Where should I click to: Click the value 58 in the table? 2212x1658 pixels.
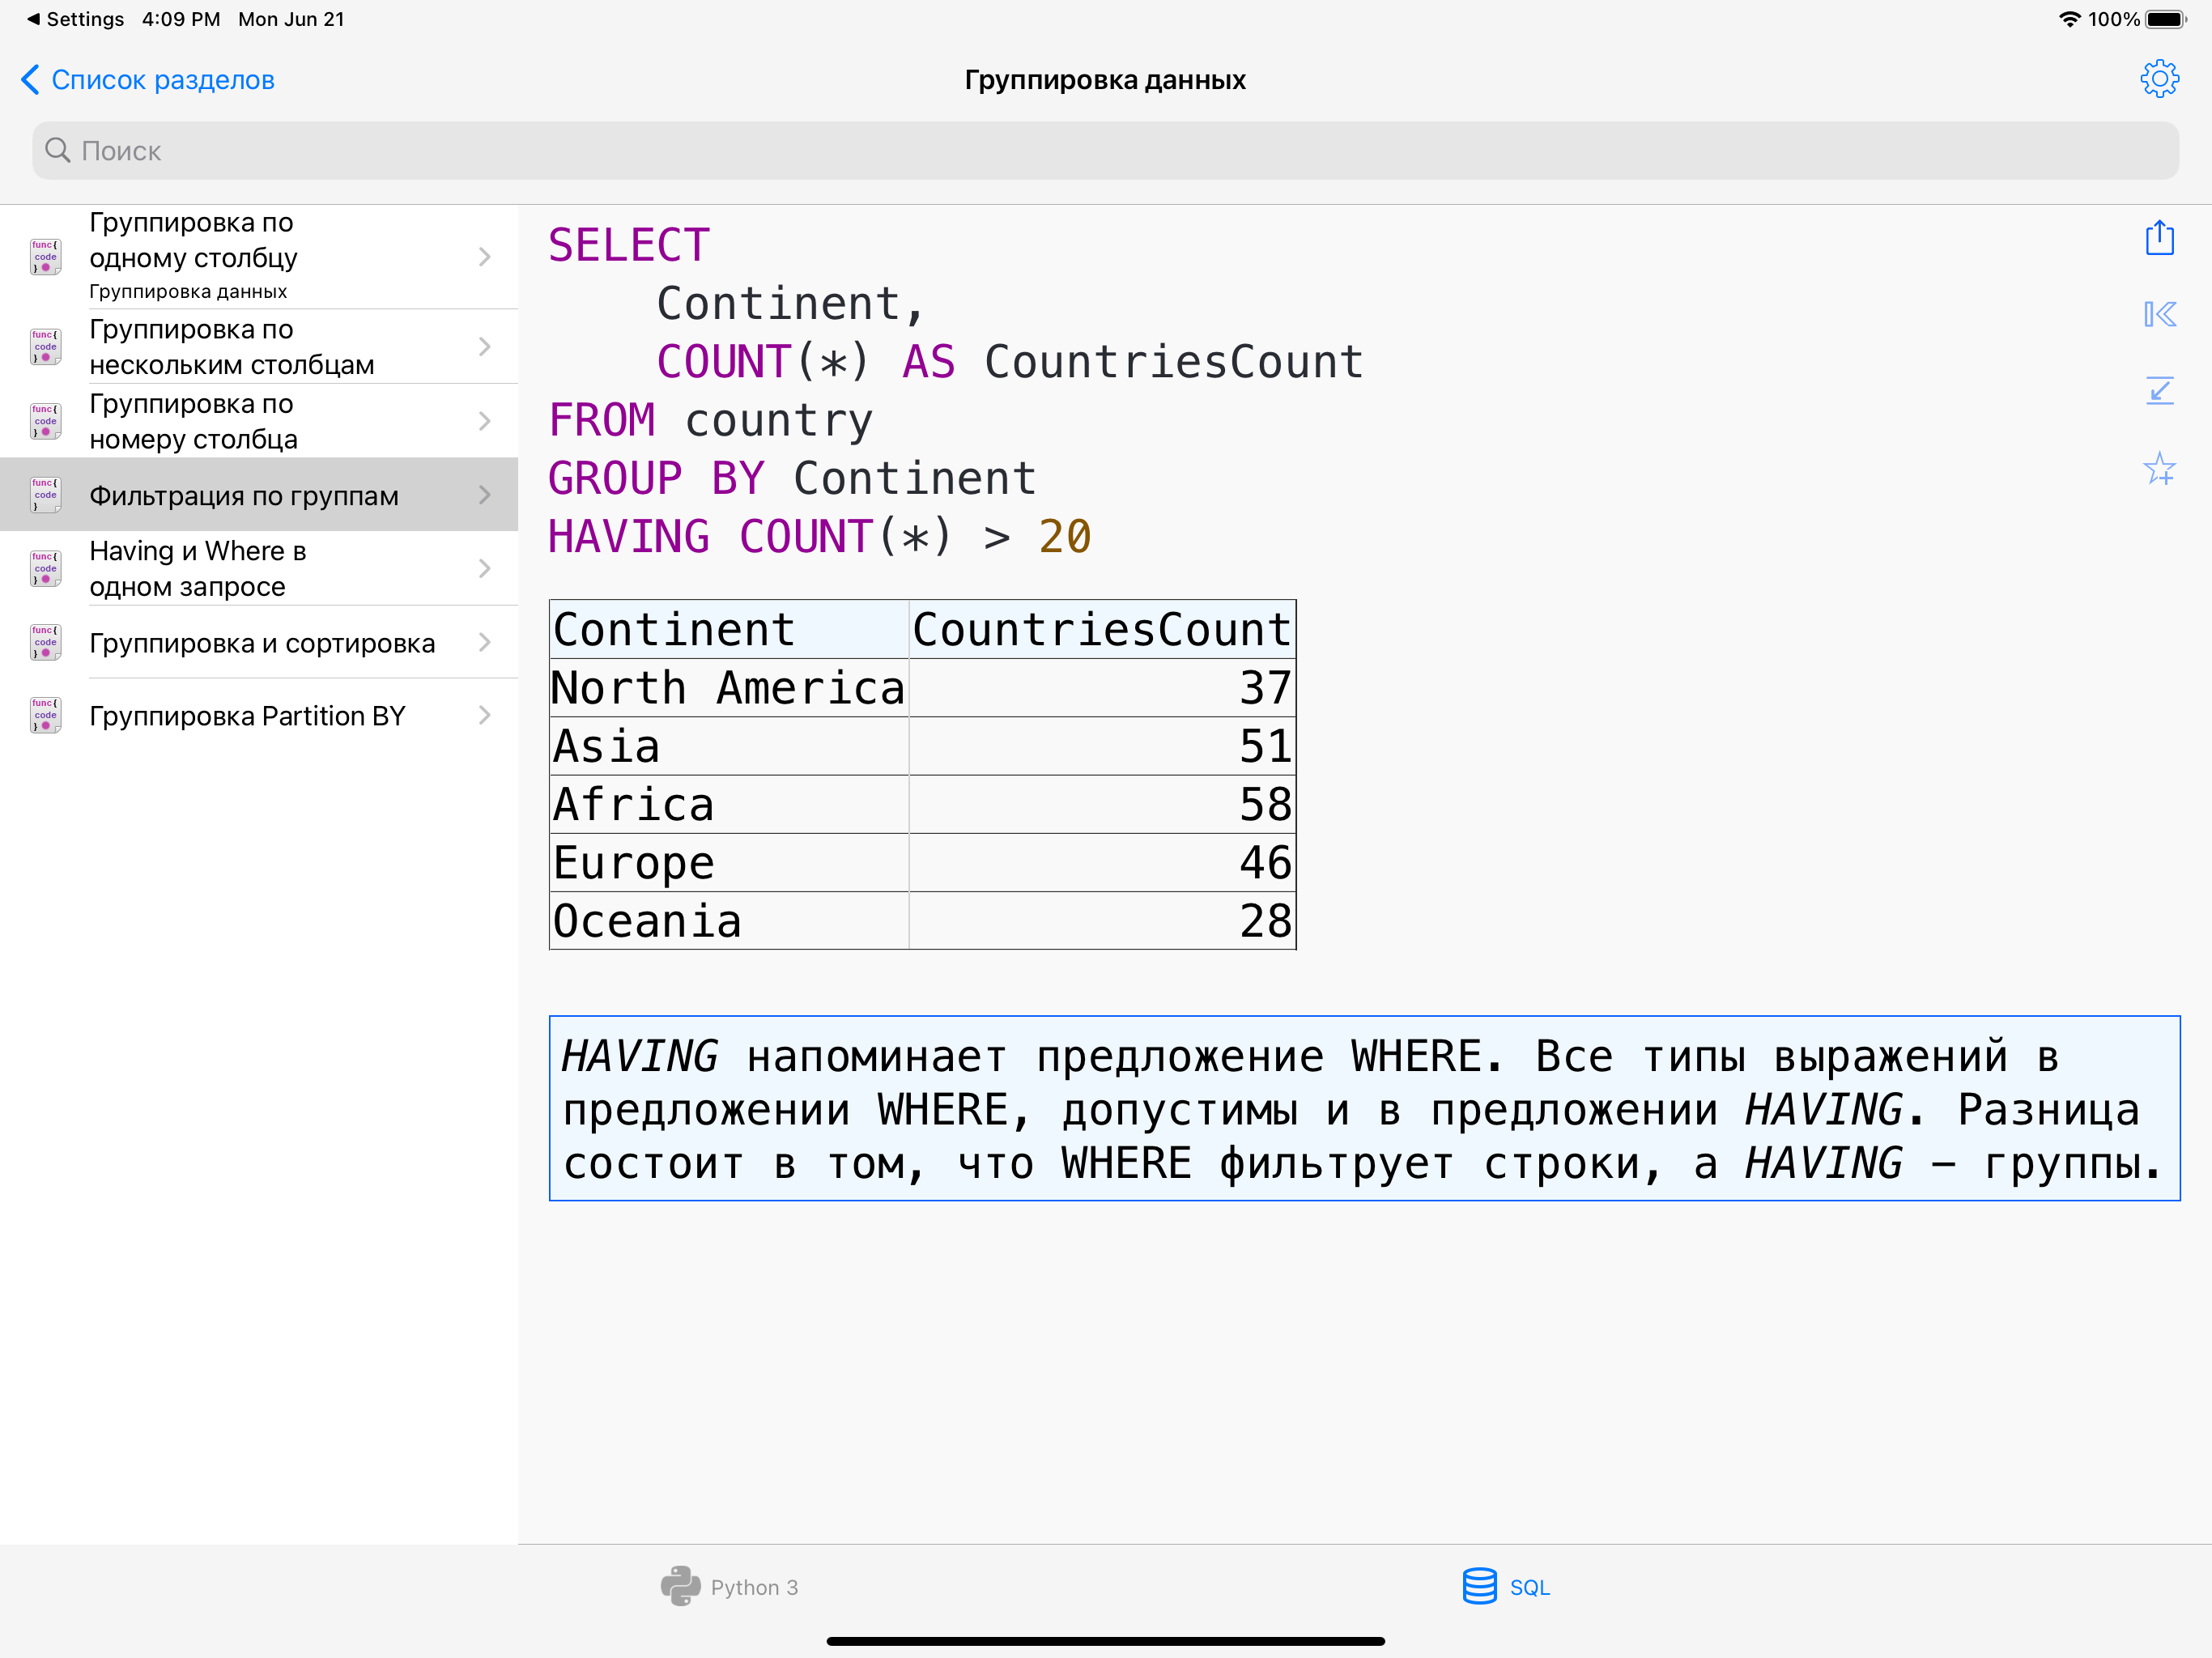pyautogui.click(x=1266, y=804)
